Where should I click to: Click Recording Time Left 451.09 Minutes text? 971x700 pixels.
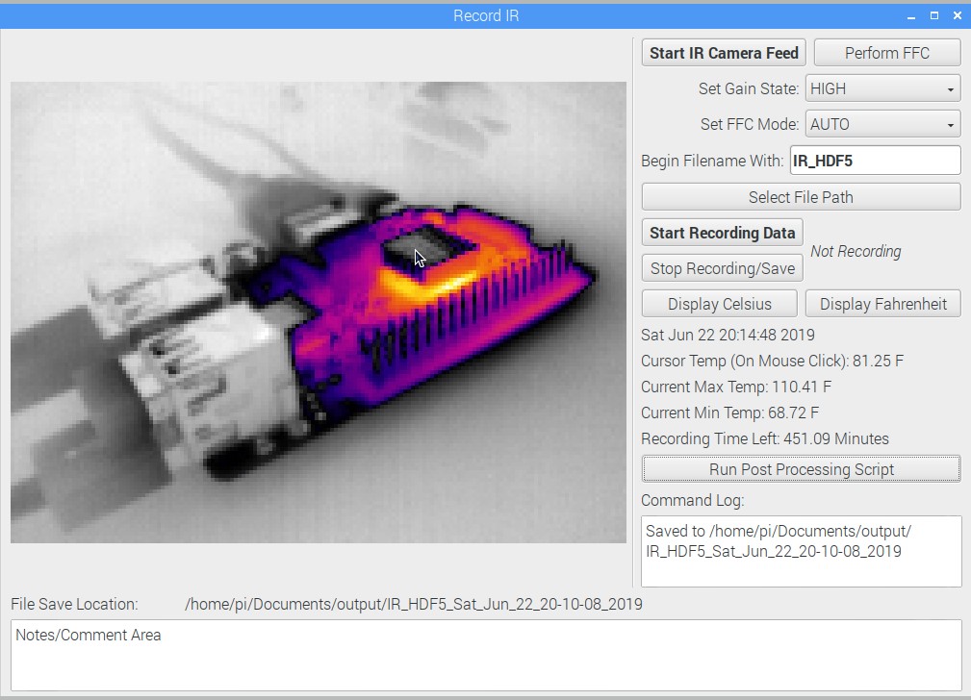coord(765,438)
